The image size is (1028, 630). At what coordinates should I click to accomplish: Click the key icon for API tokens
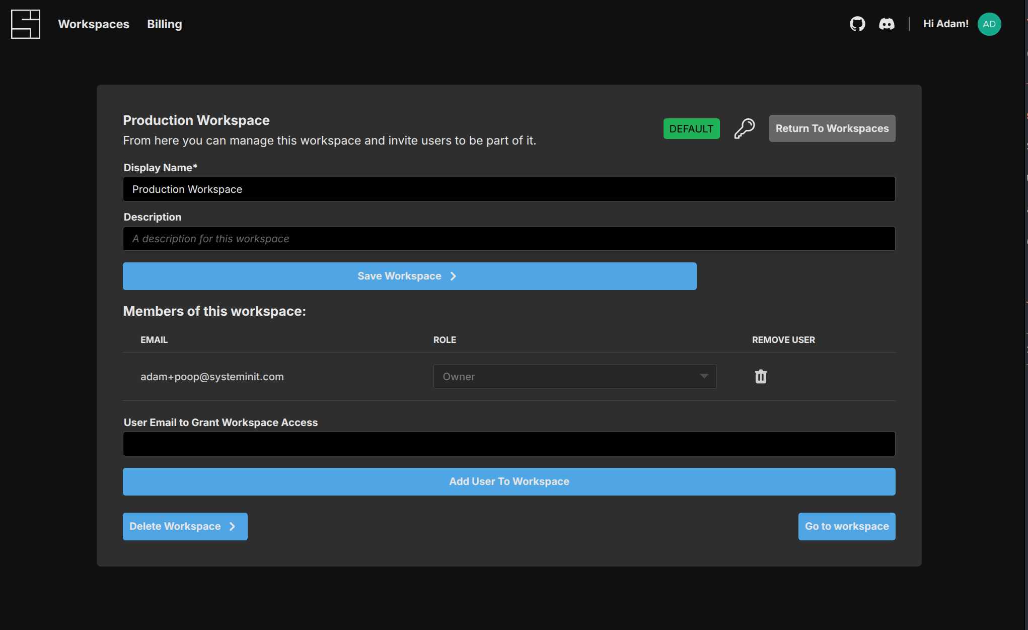point(744,128)
